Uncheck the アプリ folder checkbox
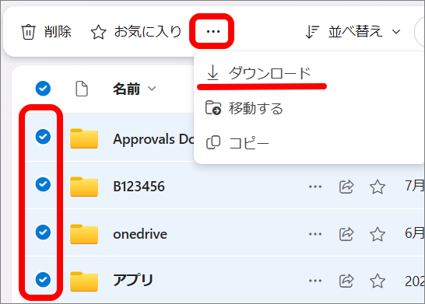 click(x=43, y=279)
